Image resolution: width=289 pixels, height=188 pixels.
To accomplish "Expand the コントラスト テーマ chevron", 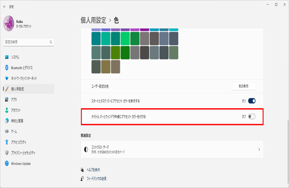I will pos(259,149).
